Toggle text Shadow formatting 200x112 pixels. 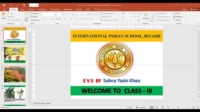53,19
